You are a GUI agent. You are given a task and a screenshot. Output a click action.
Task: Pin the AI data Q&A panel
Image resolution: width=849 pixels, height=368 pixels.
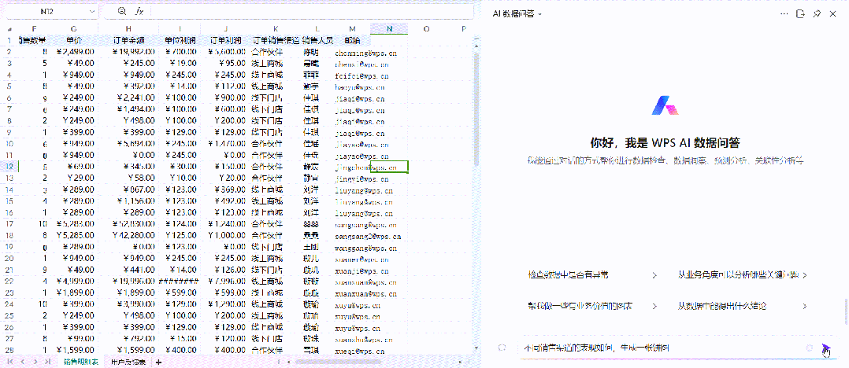pyautogui.click(x=817, y=13)
